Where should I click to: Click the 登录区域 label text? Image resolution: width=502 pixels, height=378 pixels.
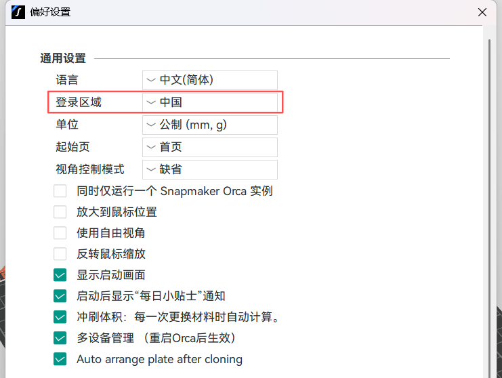[79, 102]
